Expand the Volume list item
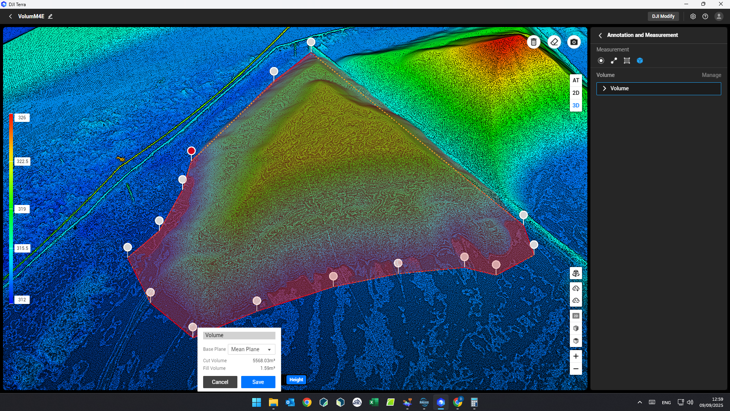Image resolution: width=730 pixels, height=411 pixels. click(604, 88)
